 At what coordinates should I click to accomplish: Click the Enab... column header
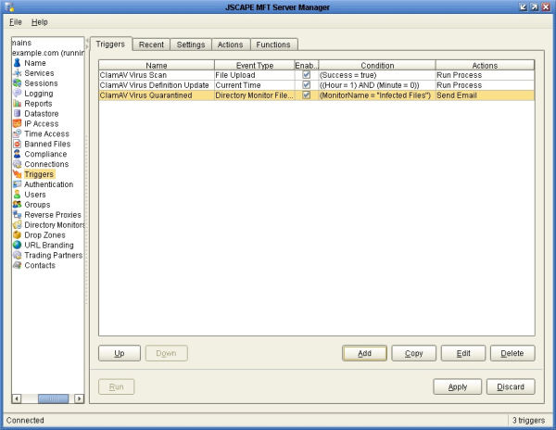click(307, 65)
